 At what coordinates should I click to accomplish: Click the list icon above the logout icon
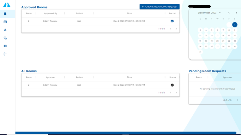5,46
